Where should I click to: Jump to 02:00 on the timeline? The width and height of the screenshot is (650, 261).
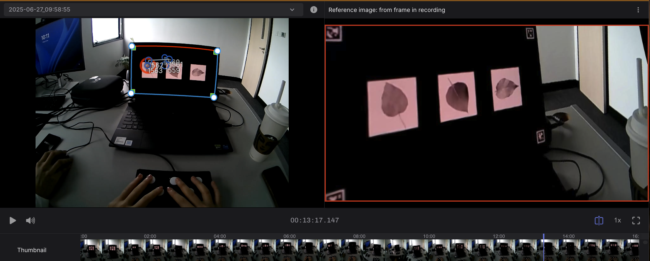click(150, 236)
